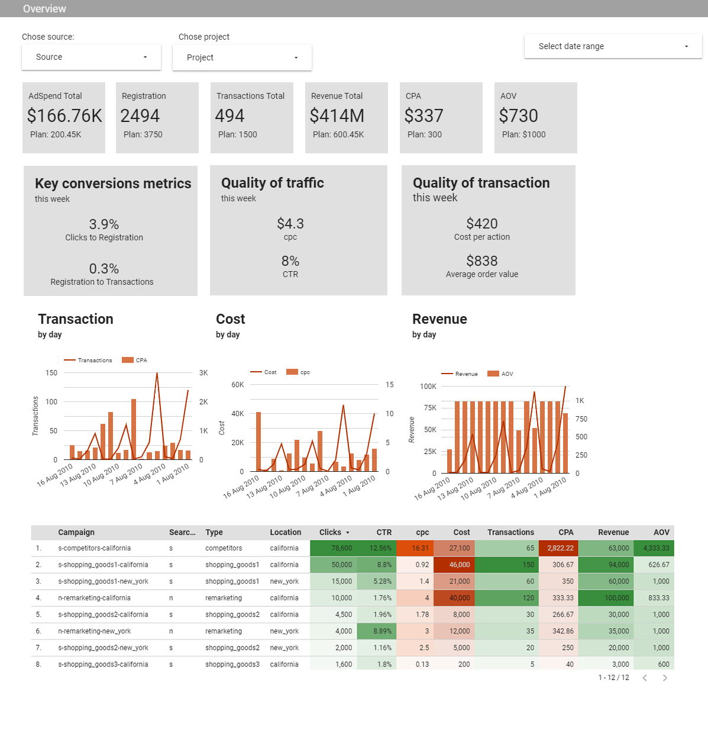Click campaign s-shopping_goods2-new_york row
The width and height of the screenshot is (708, 740).
coord(353,648)
